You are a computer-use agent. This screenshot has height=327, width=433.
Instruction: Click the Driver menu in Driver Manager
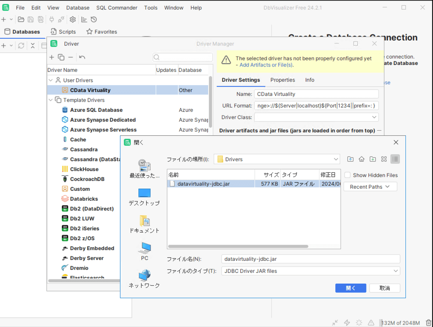click(x=71, y=44)
